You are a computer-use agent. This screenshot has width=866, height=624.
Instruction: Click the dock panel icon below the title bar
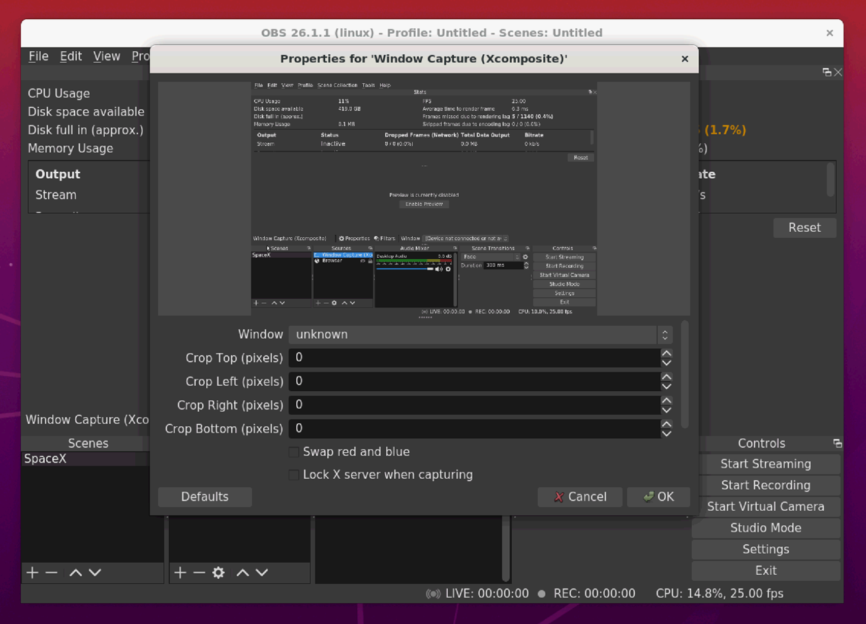827,72
